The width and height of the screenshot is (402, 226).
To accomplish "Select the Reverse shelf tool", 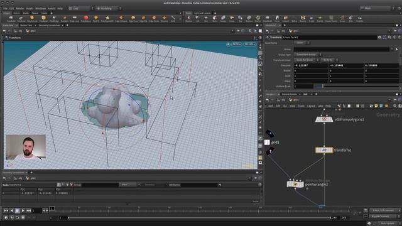I will (x=303, y=19).
